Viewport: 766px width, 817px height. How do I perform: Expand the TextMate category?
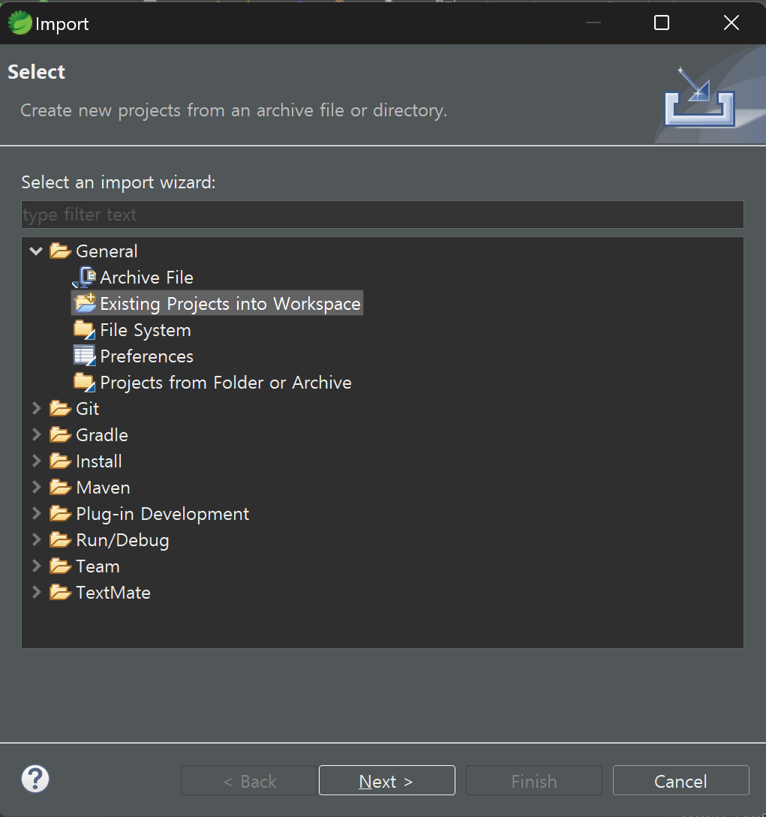click(x=36, y=592)
